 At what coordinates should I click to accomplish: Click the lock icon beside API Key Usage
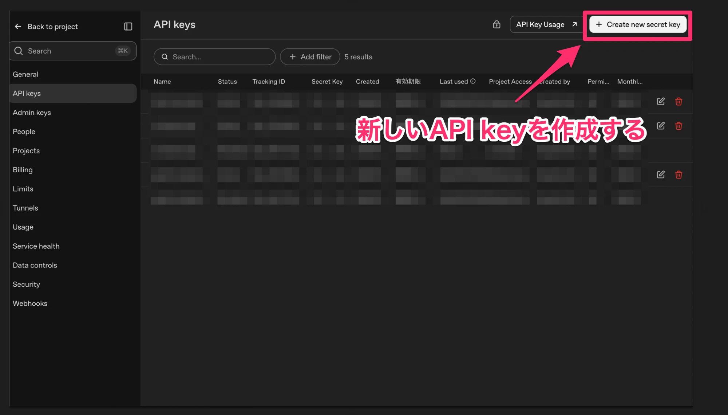[496, 24]
